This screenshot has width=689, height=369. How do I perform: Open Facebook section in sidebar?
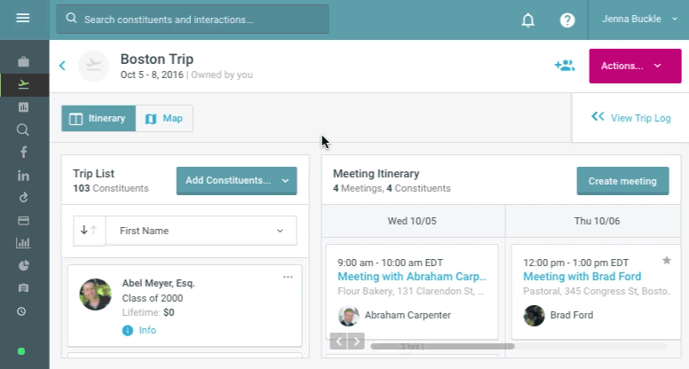pos(23,153)
